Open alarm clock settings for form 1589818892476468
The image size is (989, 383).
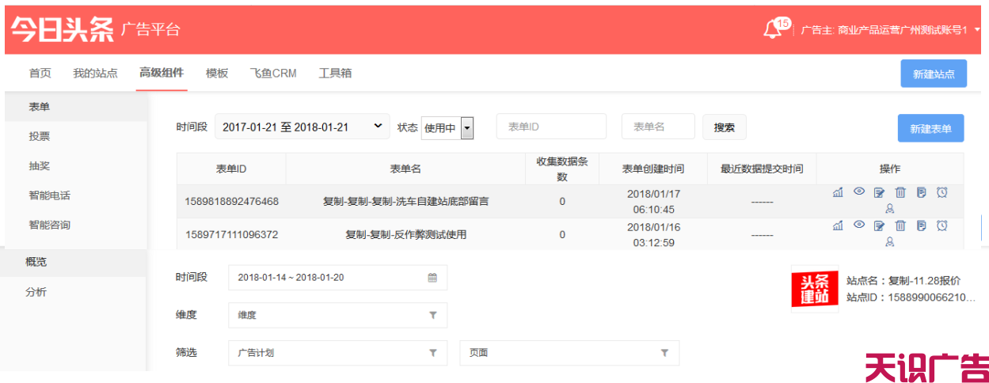coord(941,192)
